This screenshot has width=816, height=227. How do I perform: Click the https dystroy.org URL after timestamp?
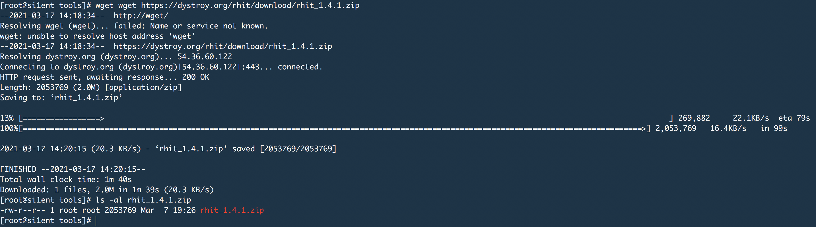223,46
